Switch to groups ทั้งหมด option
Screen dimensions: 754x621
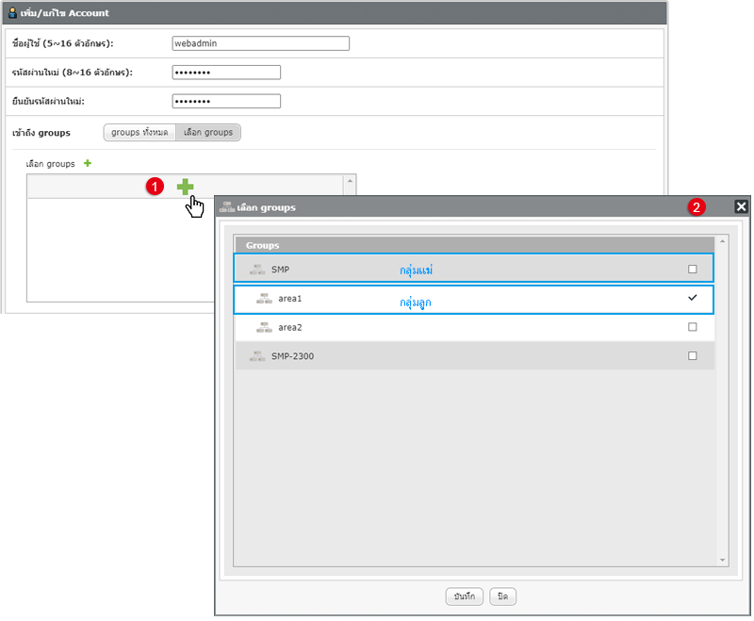tap(139, 132)
